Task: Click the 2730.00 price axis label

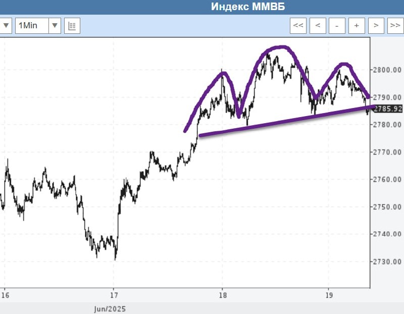Action: pyautogui.click(x=387, y=261)
